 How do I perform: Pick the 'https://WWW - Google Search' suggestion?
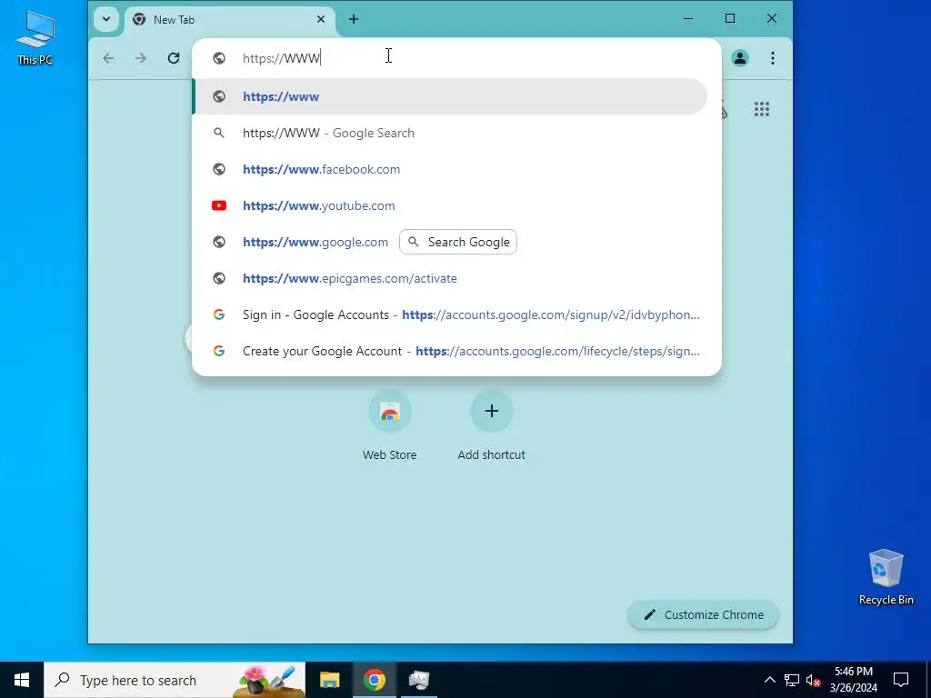451,133
